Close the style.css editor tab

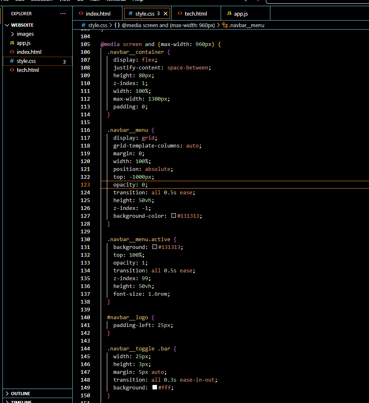coord(166,14)
